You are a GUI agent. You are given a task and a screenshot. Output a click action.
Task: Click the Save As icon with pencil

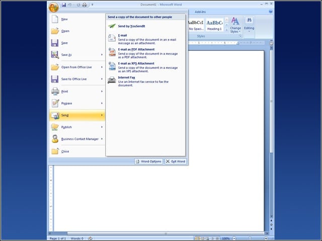55,55
